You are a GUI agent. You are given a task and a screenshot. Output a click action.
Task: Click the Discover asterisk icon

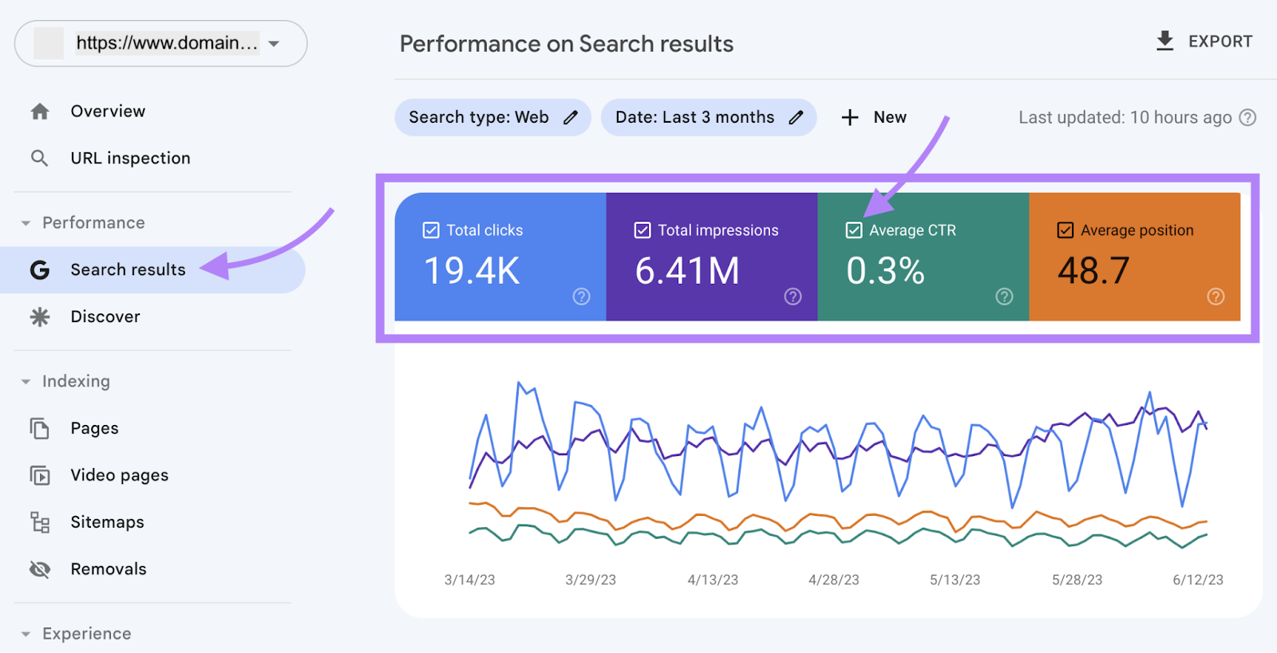39,317
